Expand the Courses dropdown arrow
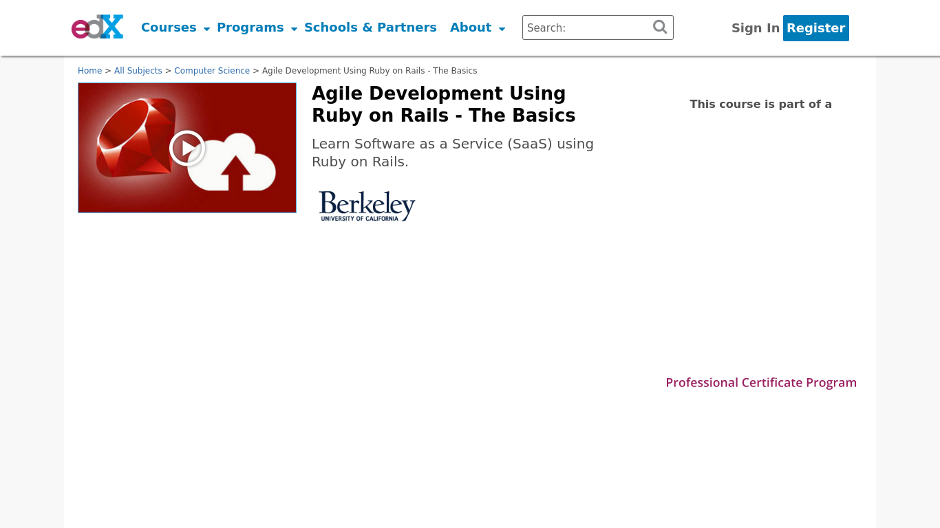940x528 pixels. (206, 29)
